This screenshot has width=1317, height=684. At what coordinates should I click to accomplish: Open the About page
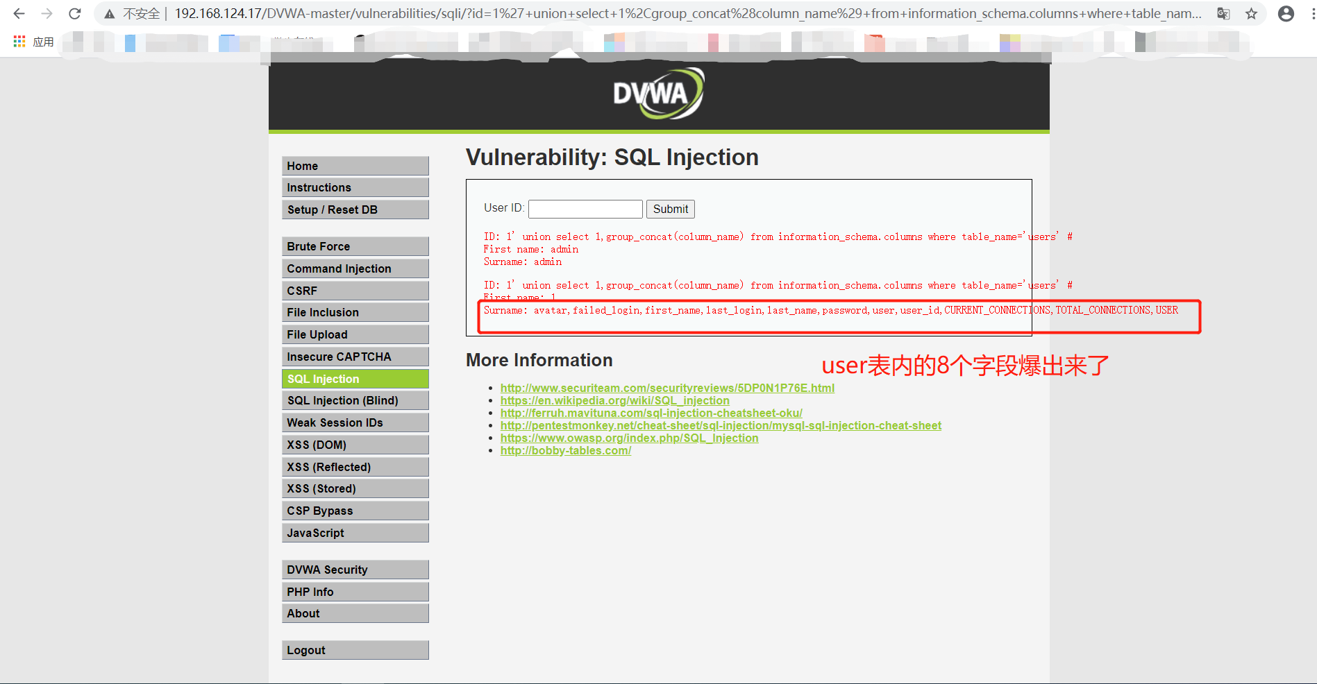[x=355, y=613]
